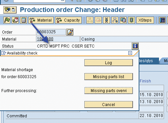
Task: Click the Log button
Action: coord(109,62)
